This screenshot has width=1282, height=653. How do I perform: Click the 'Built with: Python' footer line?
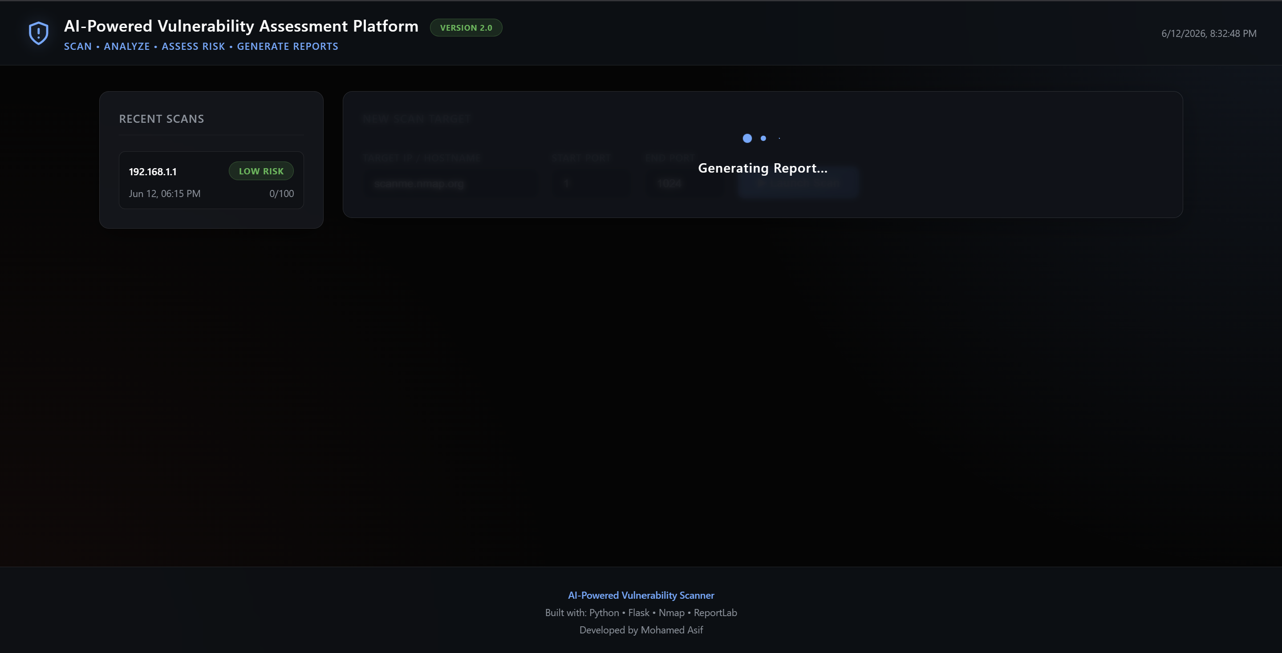(x=641, y=613)
